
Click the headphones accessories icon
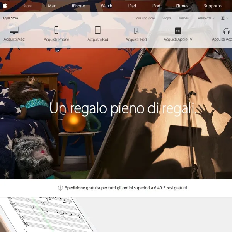pyautogui.click(x=226, y=31)
